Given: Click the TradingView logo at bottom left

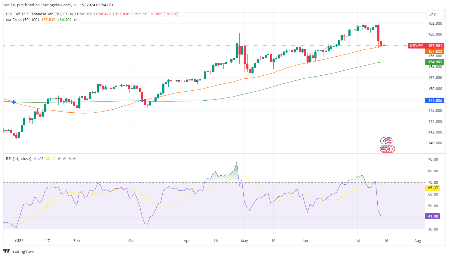Looking at the screenshot, I should point(19,251).
